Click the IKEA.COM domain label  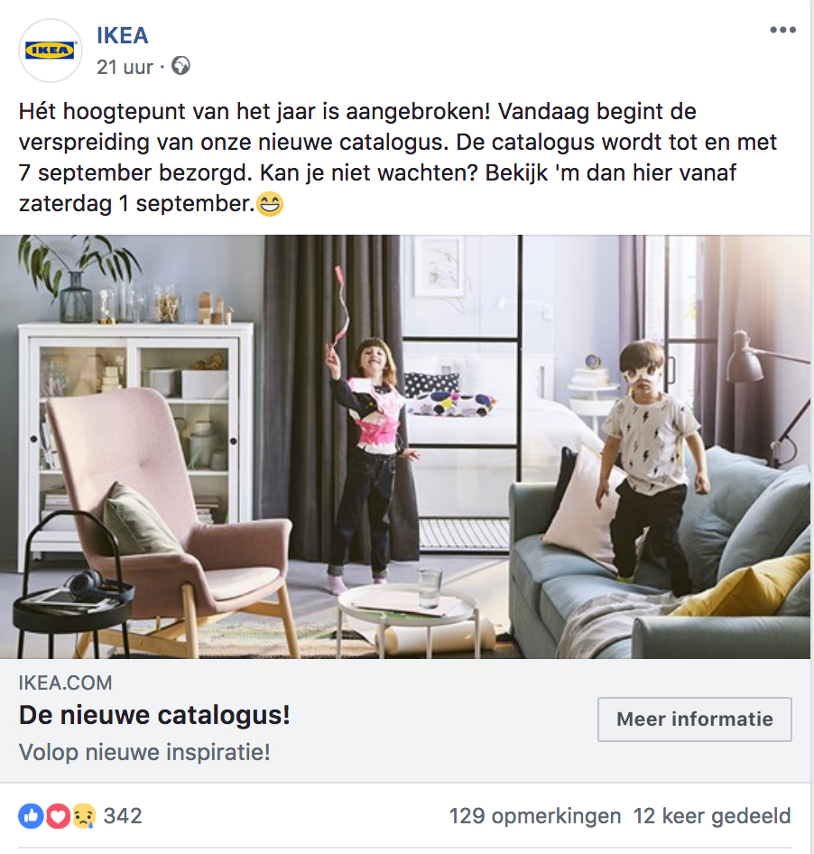click(65, 683)
